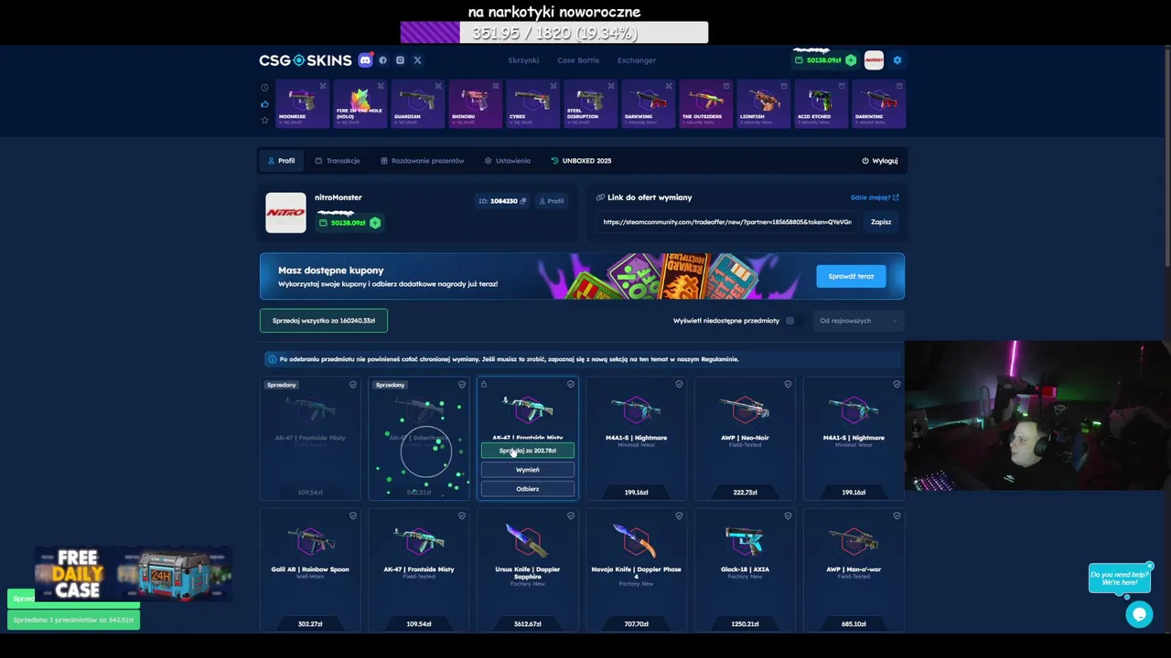This screenshot has width=1171, height=658.
Task: Click the Profil button next to the ID
Action: (x=551, y=201)
